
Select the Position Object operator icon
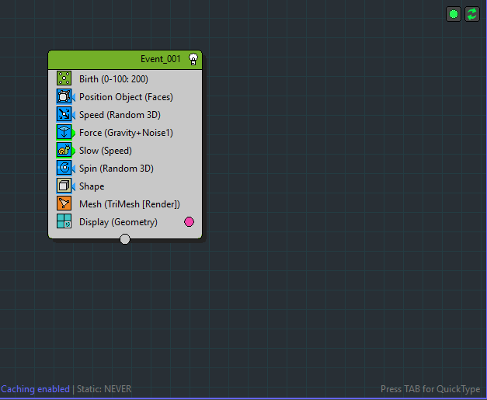coord(64,97)
